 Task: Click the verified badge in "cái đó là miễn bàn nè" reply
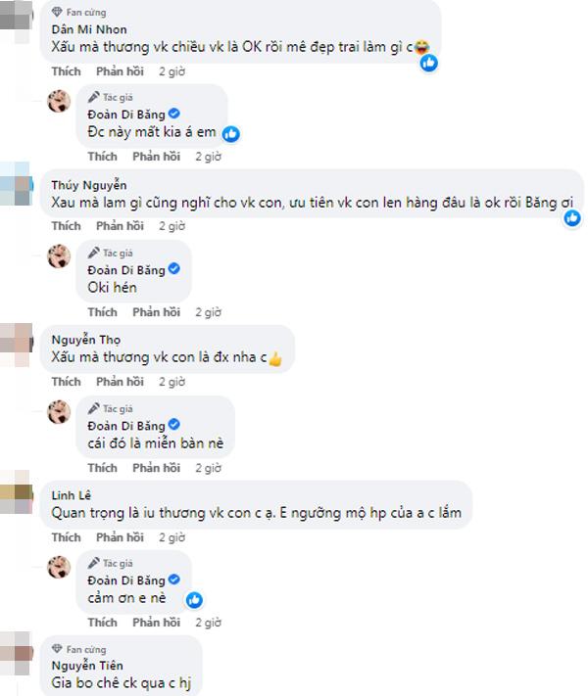(x=174, y=424)
